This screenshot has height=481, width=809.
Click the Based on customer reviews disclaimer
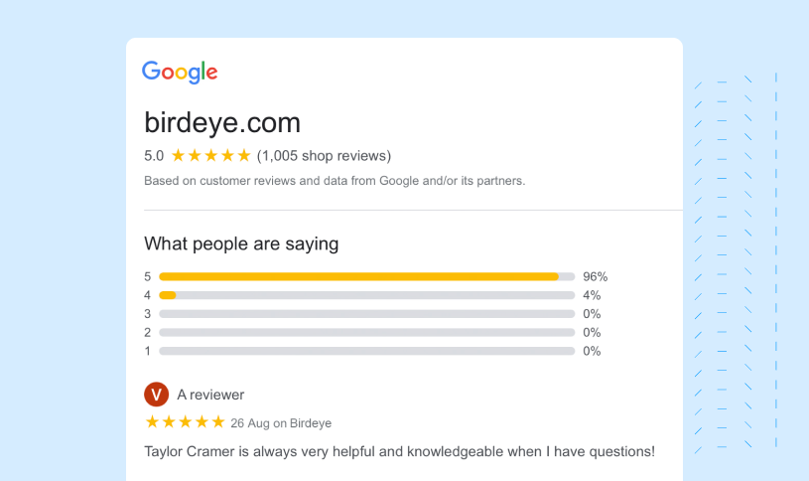click(x=335, y=181)
